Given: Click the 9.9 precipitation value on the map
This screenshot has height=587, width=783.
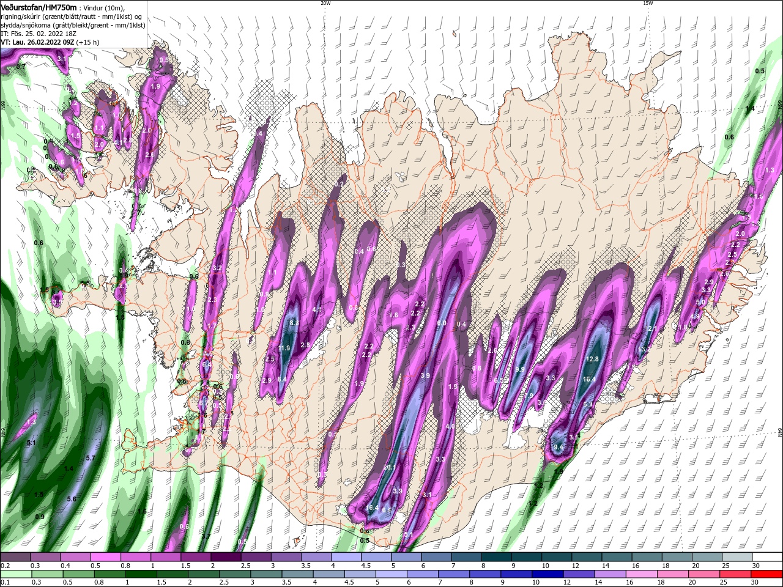Looking at the screenshot, I should pyautogui.click(x=520, y=370).
